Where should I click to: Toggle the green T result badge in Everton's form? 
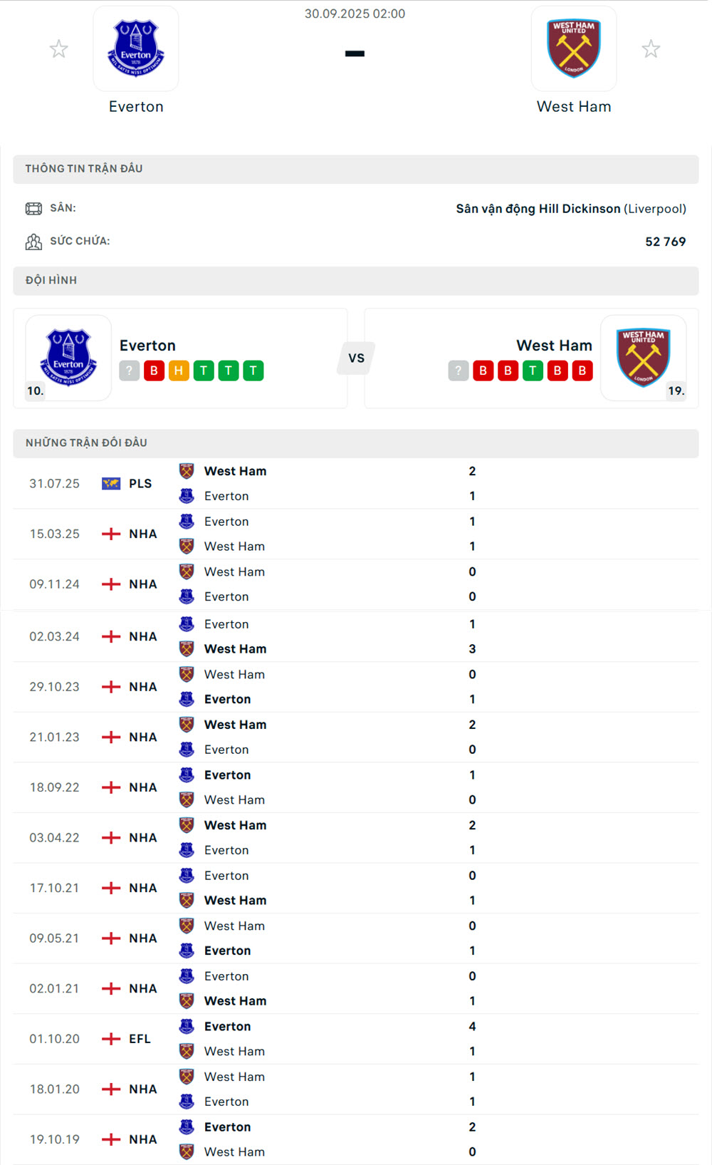pos(203,371)
